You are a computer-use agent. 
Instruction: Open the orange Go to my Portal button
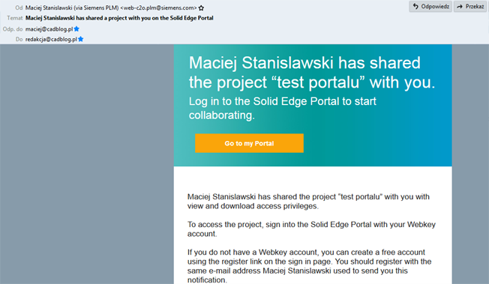point(249,143)
